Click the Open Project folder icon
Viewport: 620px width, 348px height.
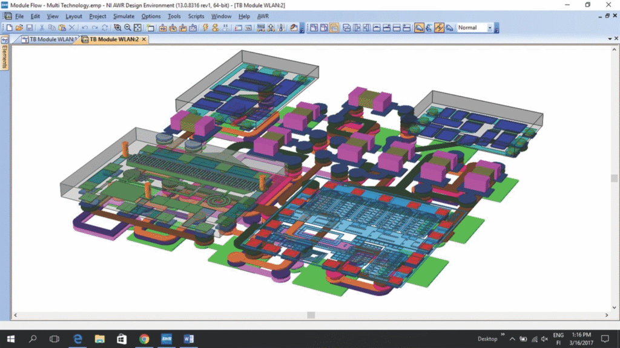(x=19, y=28)
